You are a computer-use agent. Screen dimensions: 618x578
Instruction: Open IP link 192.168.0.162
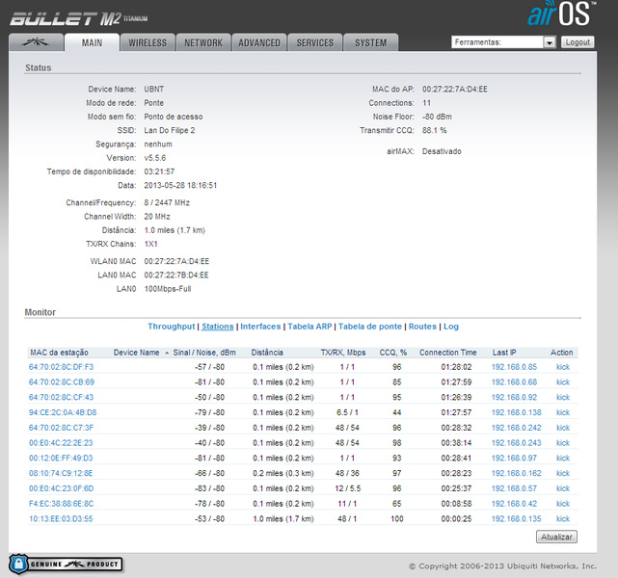517,473
